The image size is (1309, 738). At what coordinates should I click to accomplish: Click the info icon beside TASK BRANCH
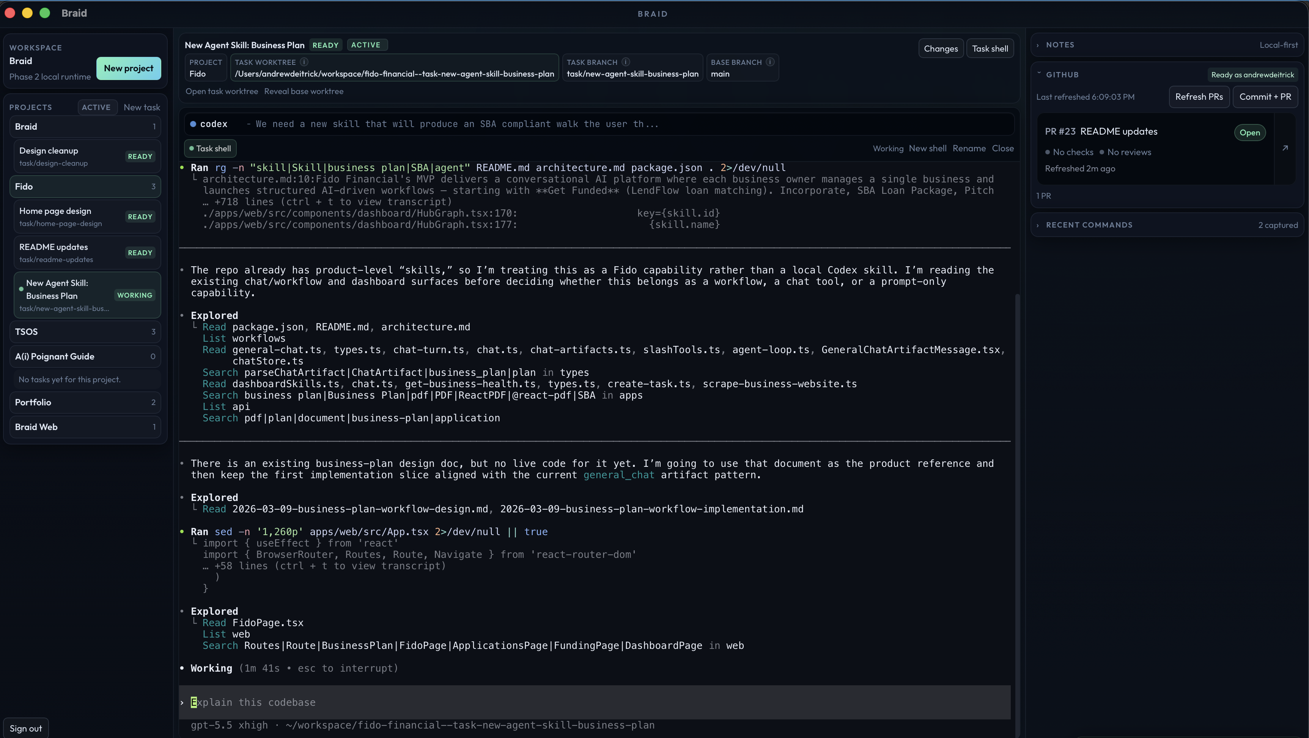626,62
